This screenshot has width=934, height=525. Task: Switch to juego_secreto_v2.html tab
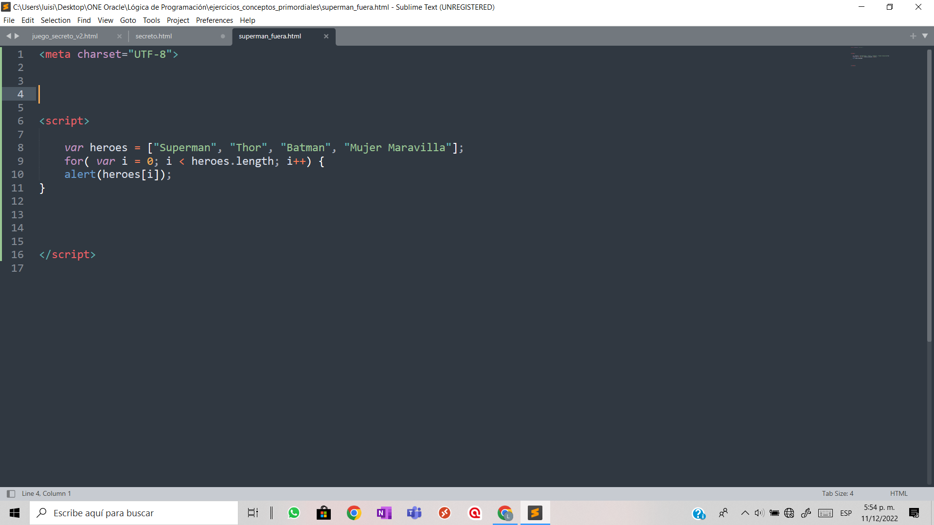(65, 36)
